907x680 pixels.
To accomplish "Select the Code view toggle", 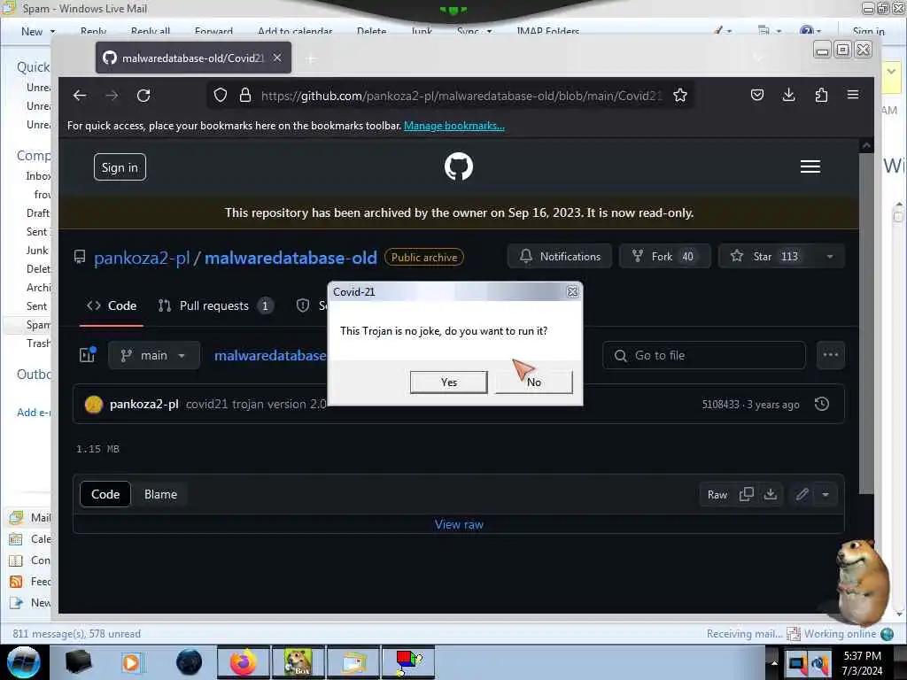I will tap(105, 494).
